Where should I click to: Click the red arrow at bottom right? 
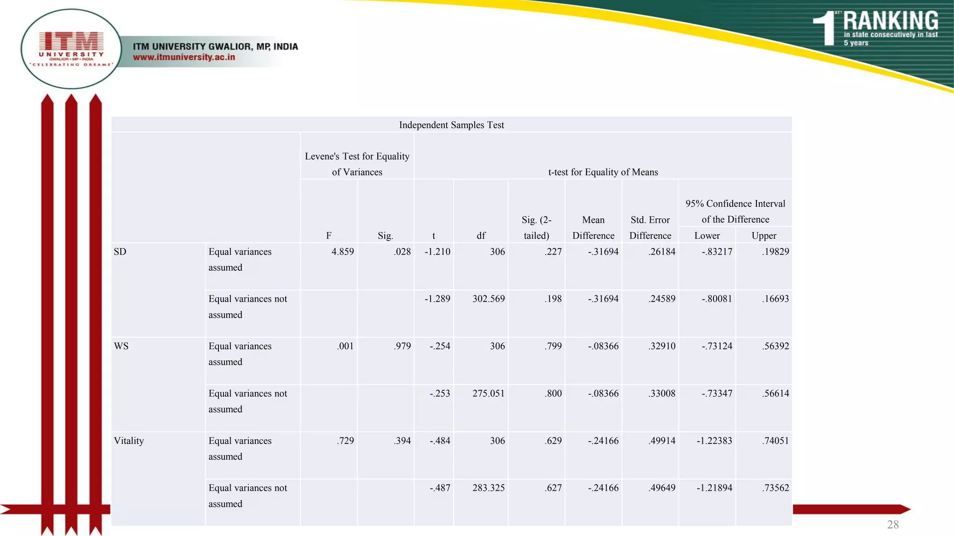[852, 509]
